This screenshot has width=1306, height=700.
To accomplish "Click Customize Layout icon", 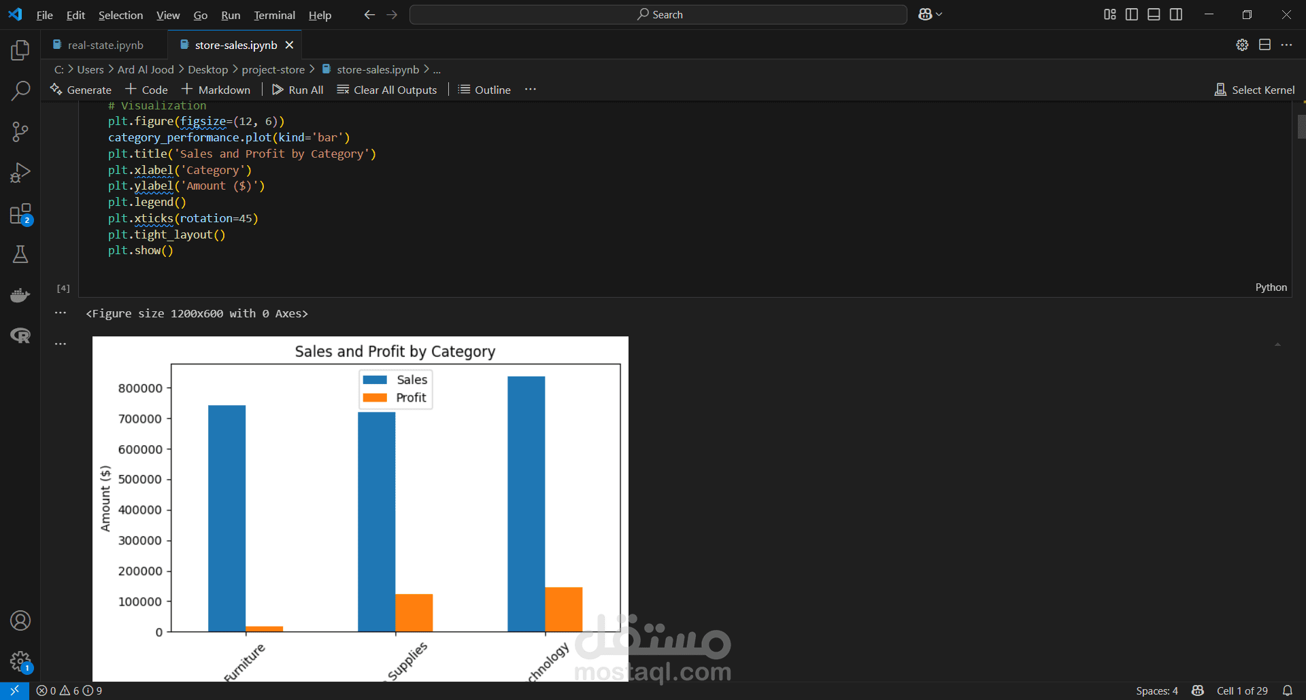I will coord(1110,14).
